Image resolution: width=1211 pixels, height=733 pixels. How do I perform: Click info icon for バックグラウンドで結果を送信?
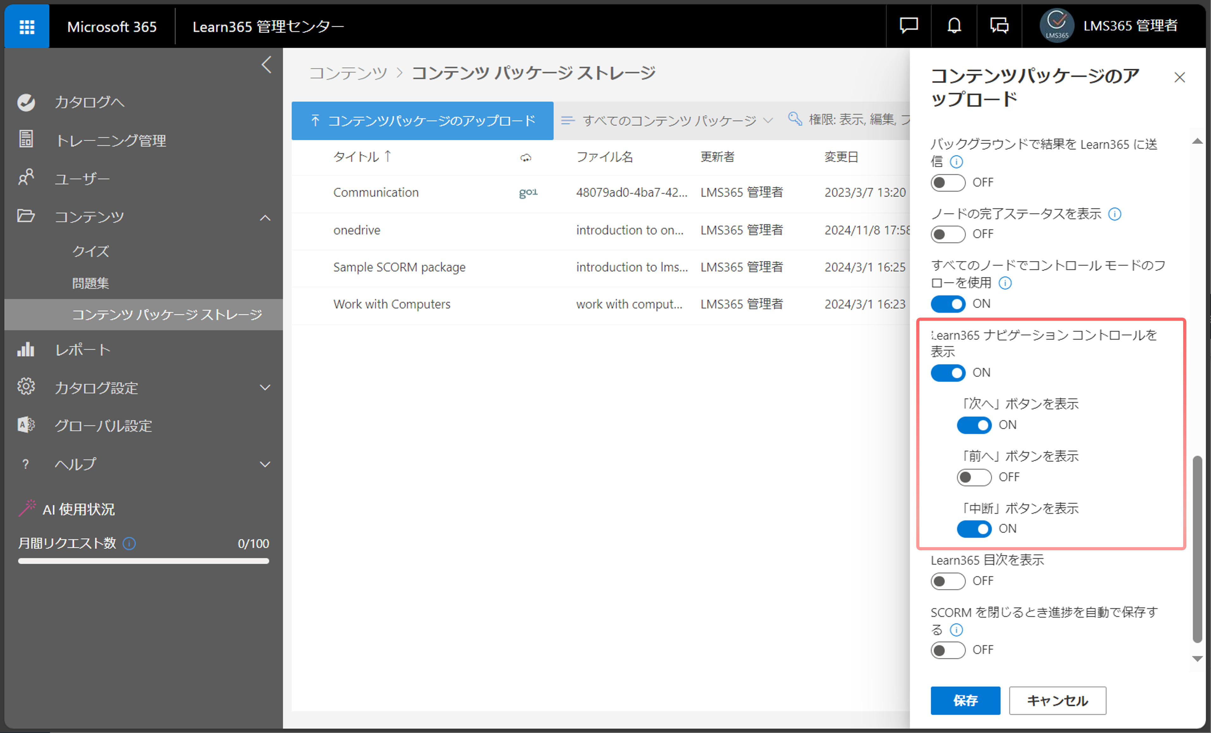[x=956, y=162]
